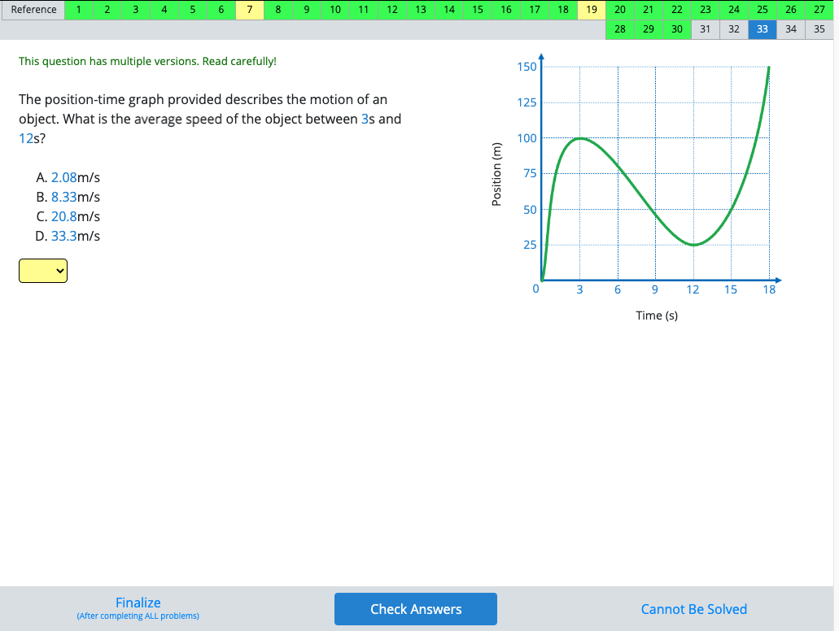Go to question 2
839x631 pixels.
click(107, 10)
